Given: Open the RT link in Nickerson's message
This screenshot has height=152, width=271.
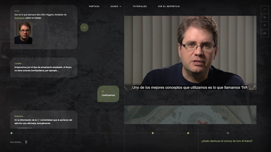Looking at the screenshot, I should tap(39, 120).
